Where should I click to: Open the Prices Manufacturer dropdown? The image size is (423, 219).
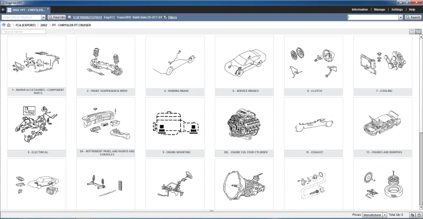[384, 215]
